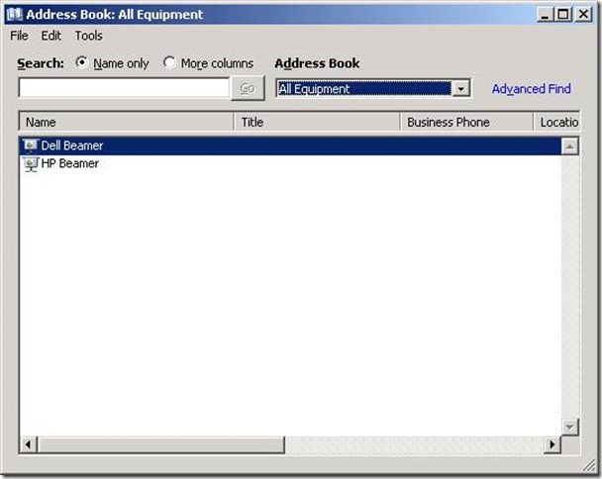Open the Address Book dropdown arrow
The image size is (602, 479).
pyautogui.click(x=460, y=89)
